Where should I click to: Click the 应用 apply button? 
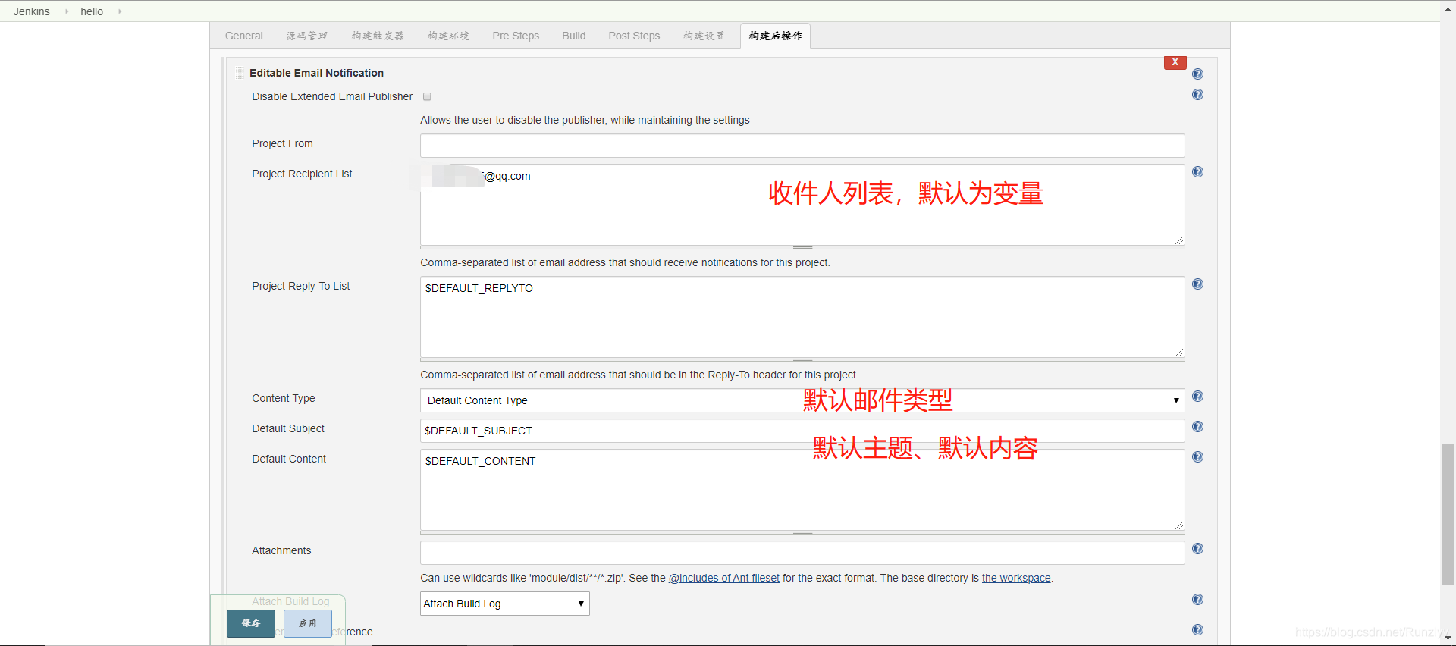[x=307, y=623]
